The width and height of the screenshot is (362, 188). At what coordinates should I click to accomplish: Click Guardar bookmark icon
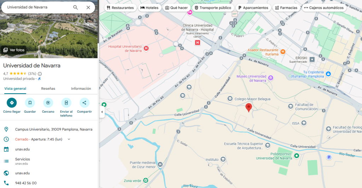(x=30, y=103)
